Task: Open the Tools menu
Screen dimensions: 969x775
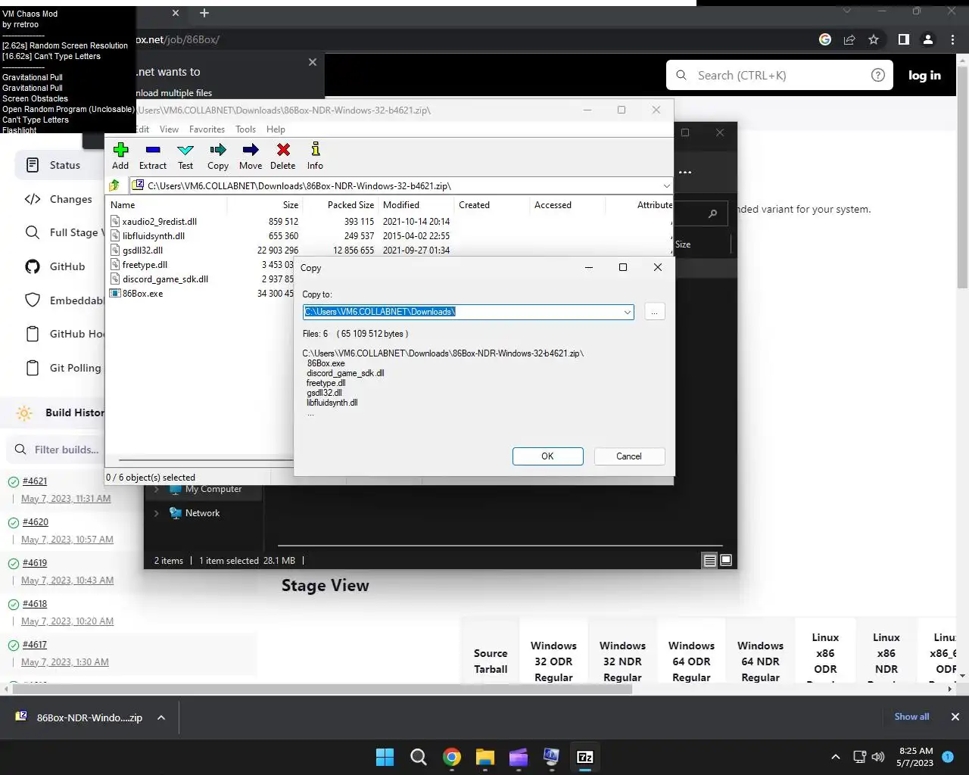Action: [245, 129]
